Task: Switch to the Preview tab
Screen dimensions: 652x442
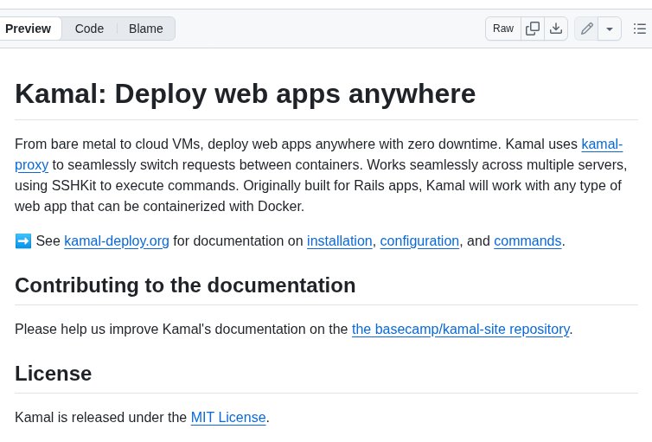Action: pos(28,29)
